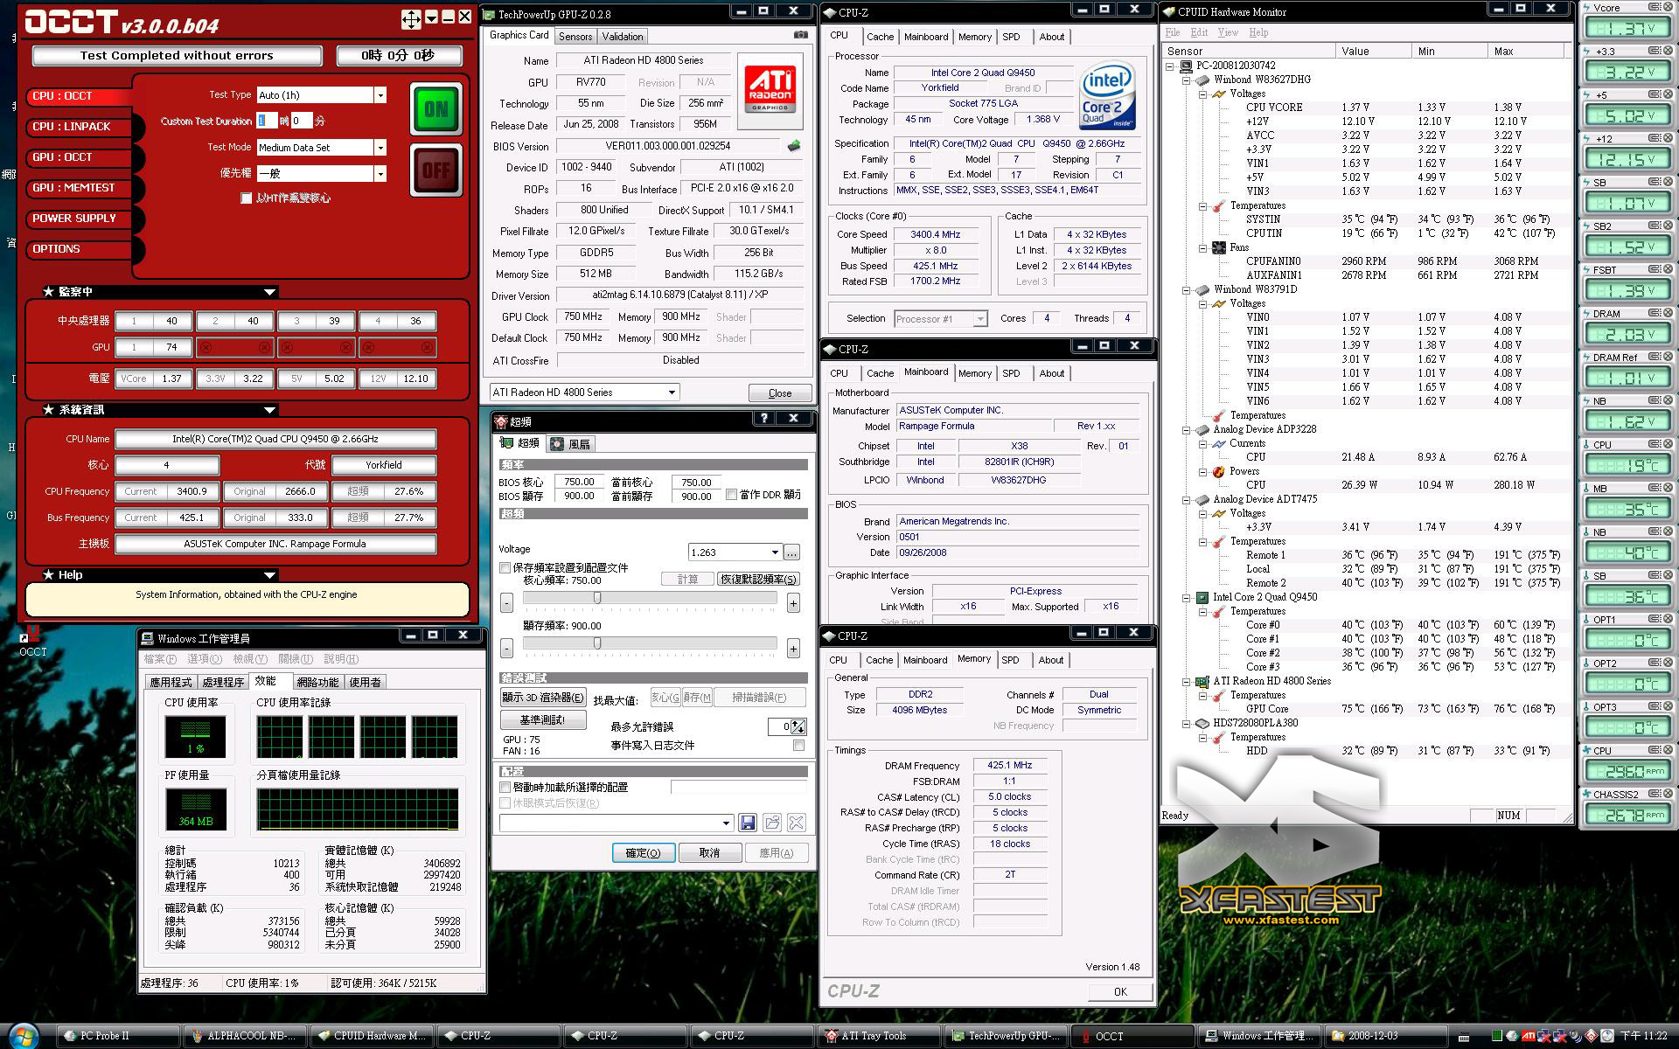
Task: Click the restore default frequencies (S) button
Action: coord(758,579)
